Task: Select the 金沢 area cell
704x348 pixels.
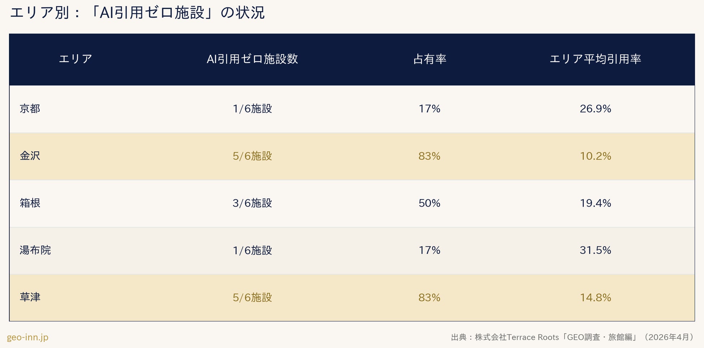Action: point(30,156)
